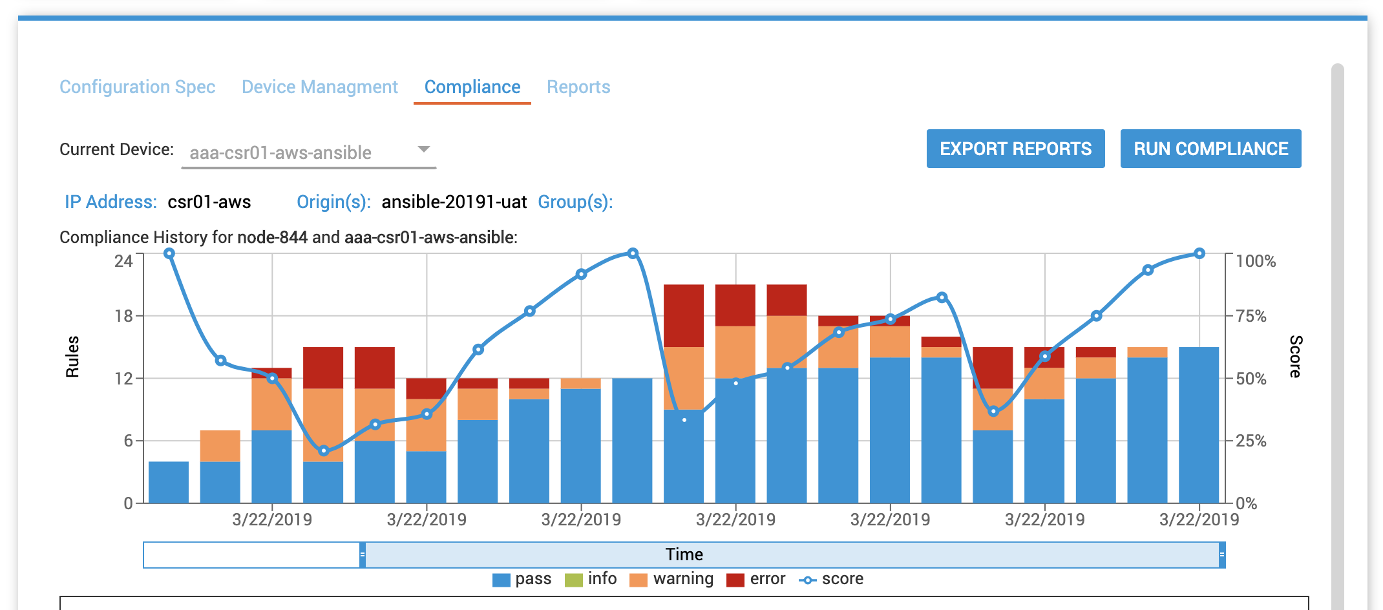This screenshot has height=610, width=1383.
Task: Toggle the pass series legend swatch
Action: click(501, 580)
